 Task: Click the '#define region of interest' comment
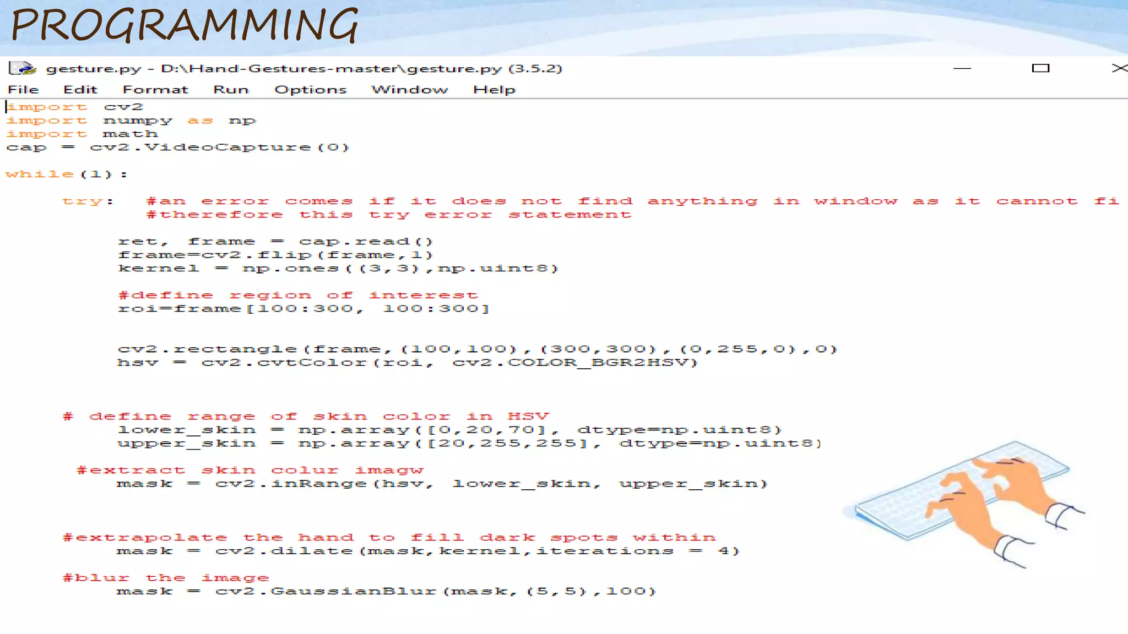click(x=298, y=296)
